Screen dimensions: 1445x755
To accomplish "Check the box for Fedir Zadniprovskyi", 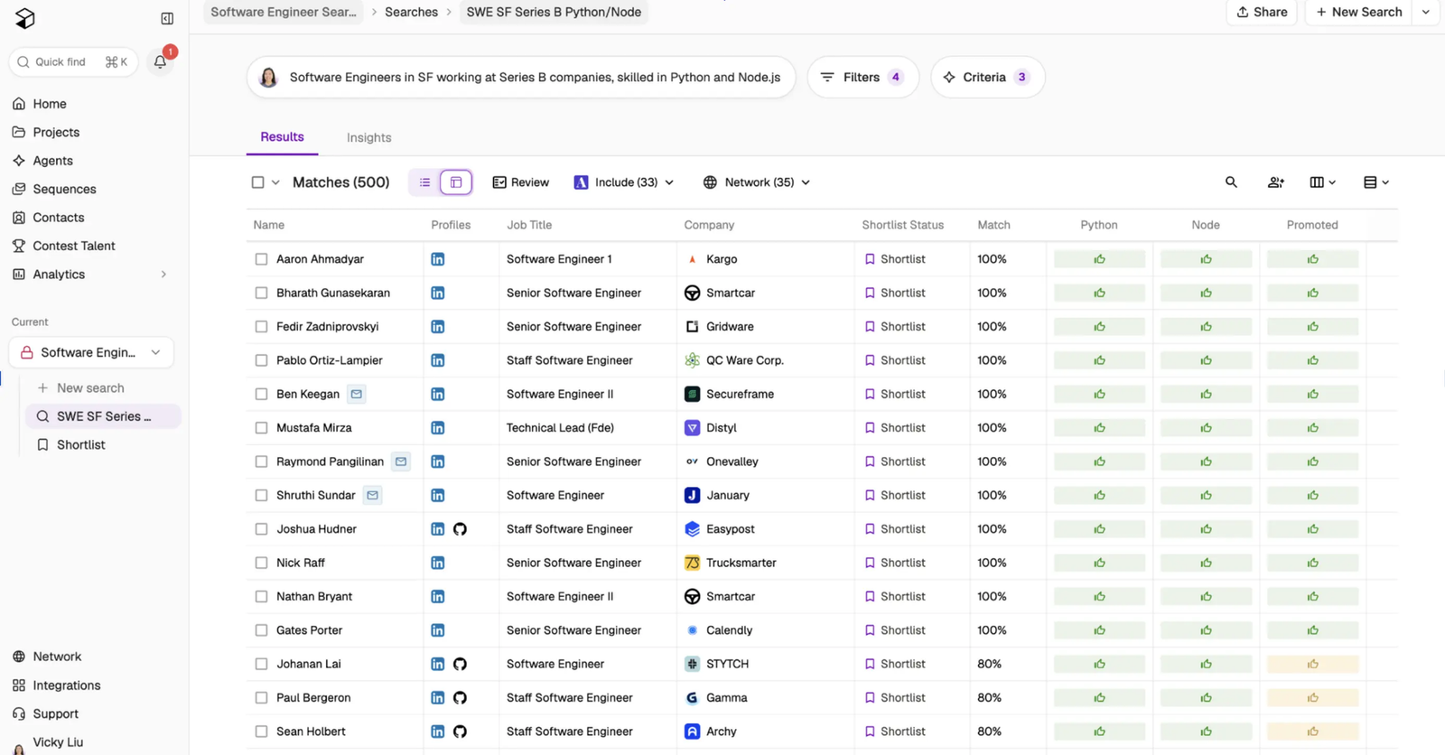I will point(261,327).
